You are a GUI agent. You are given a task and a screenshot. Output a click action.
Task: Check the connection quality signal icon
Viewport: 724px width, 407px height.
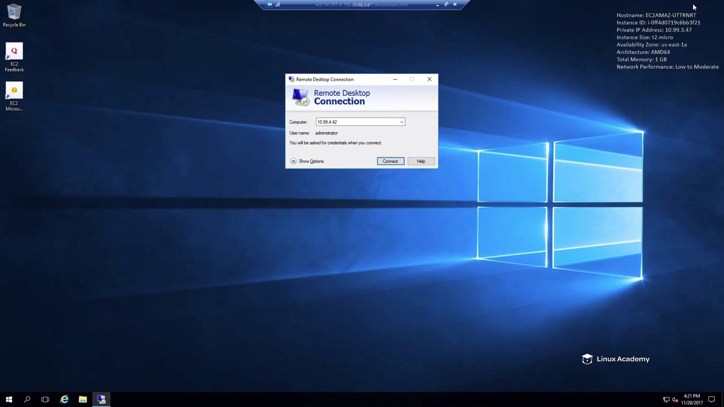(277, 5)
